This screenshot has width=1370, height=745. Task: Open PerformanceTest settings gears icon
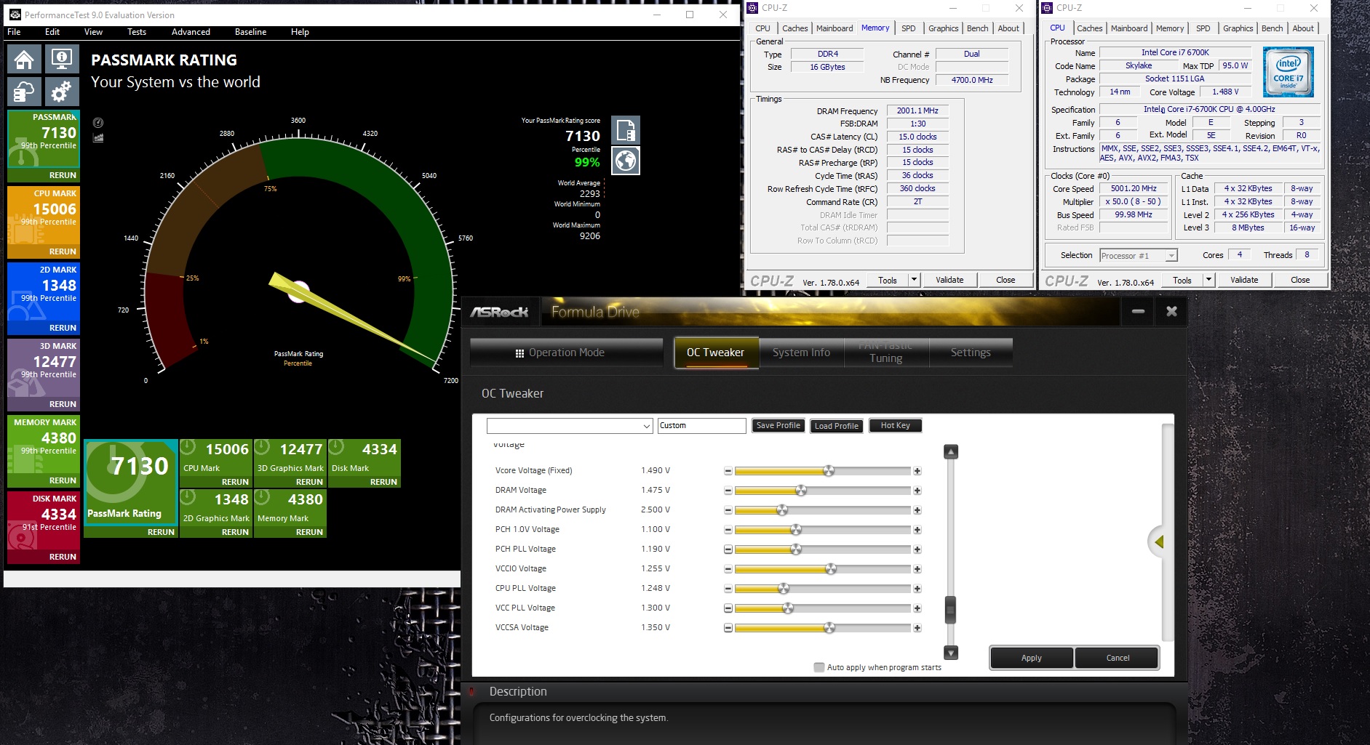coord(62,92)
